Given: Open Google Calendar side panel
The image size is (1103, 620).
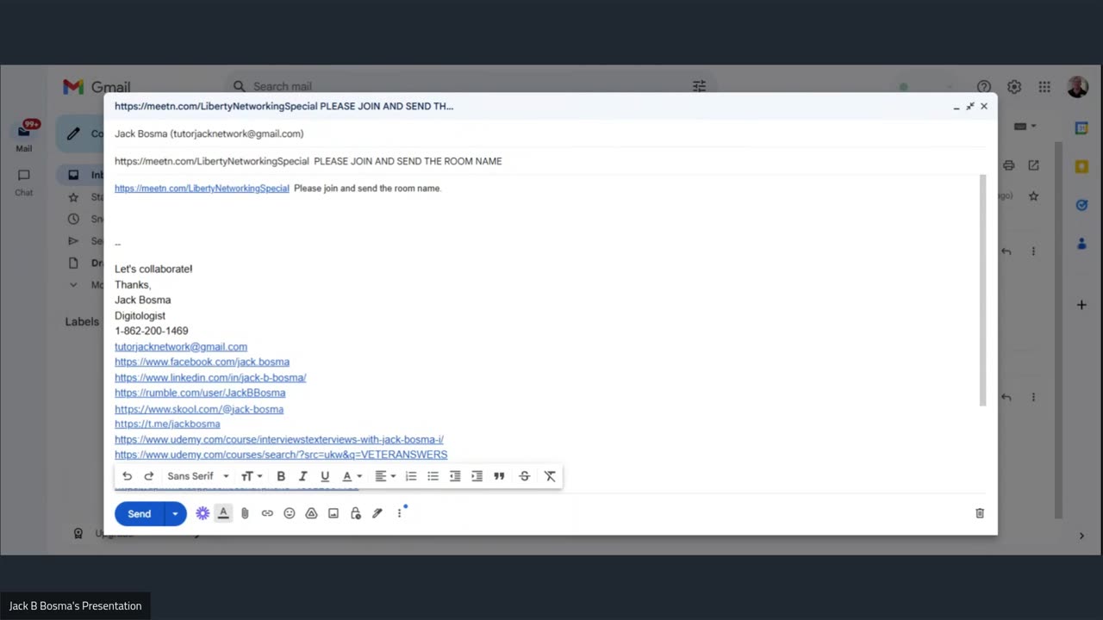Looking at the screenshot, I should pyautogui.click(x=1081, y=128).
